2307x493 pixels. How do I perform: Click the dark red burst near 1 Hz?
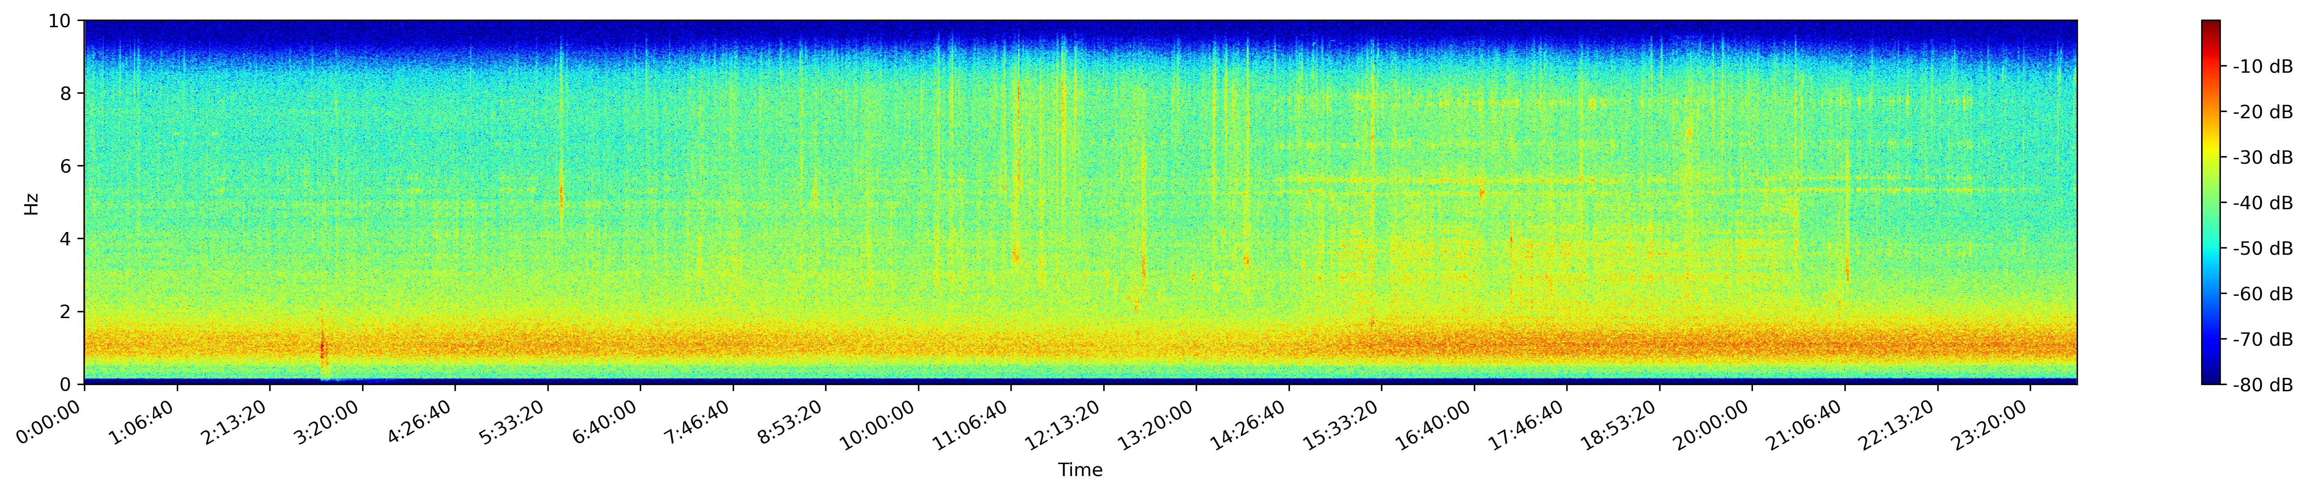pos(323,346)
